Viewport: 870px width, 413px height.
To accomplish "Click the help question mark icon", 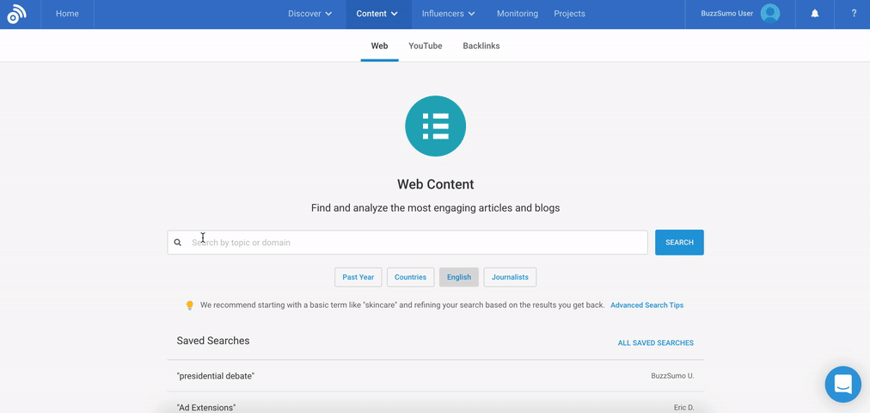I will tap(854, 14).
